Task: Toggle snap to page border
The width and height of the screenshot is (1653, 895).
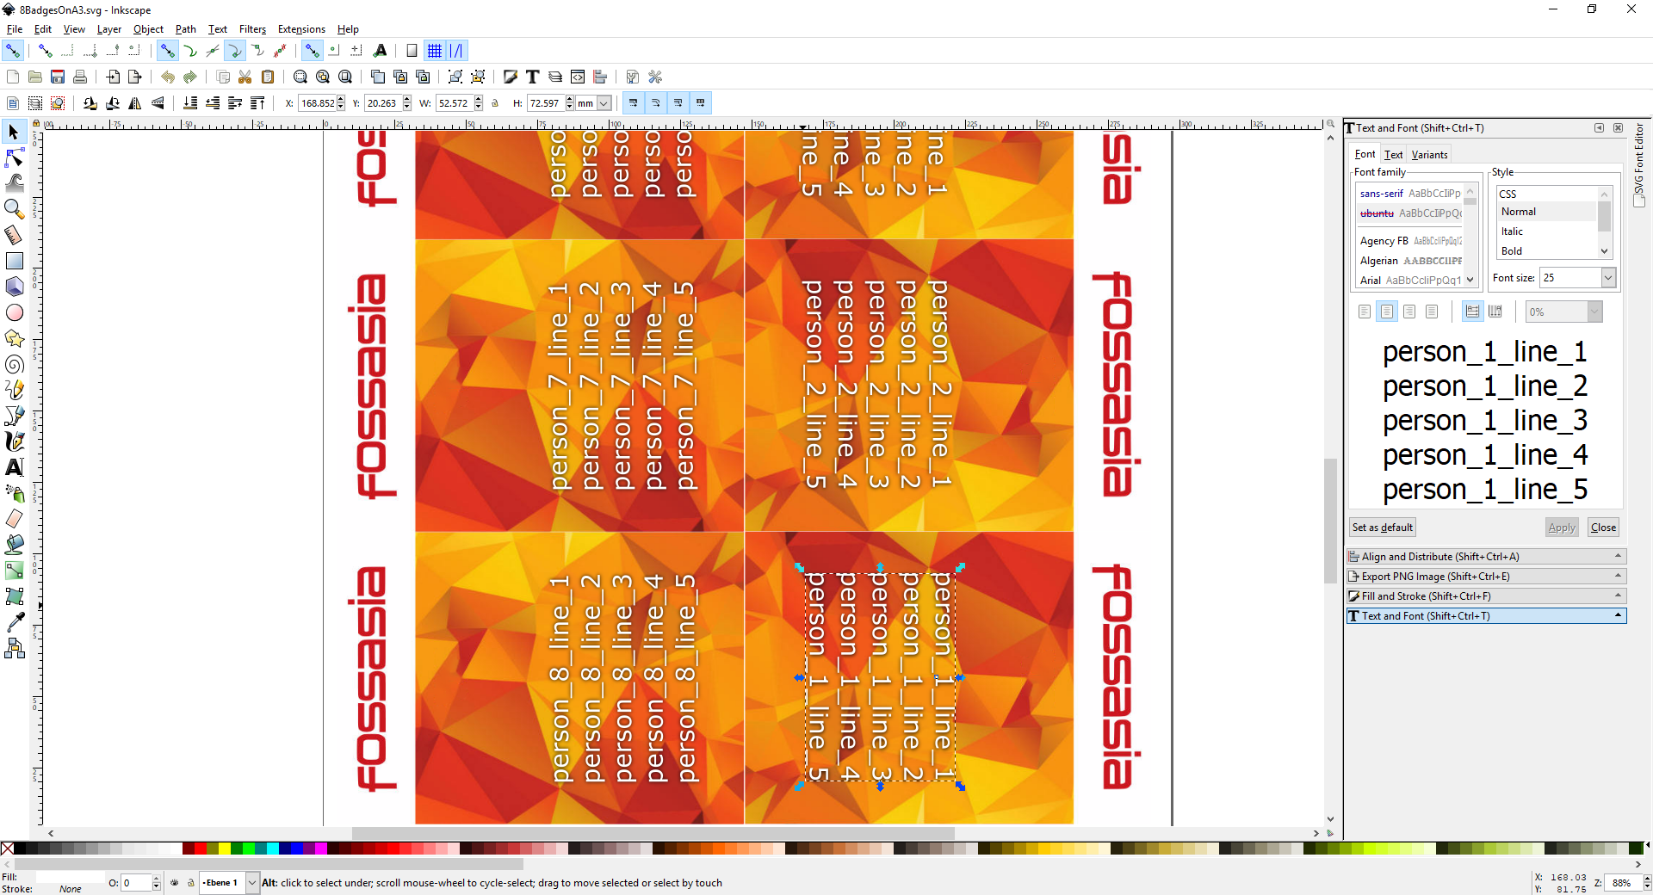Action: click(412, 51)
